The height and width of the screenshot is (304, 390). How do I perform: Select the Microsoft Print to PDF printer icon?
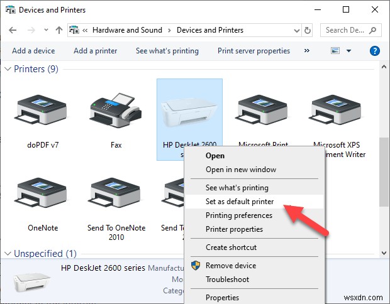[262, 109]
